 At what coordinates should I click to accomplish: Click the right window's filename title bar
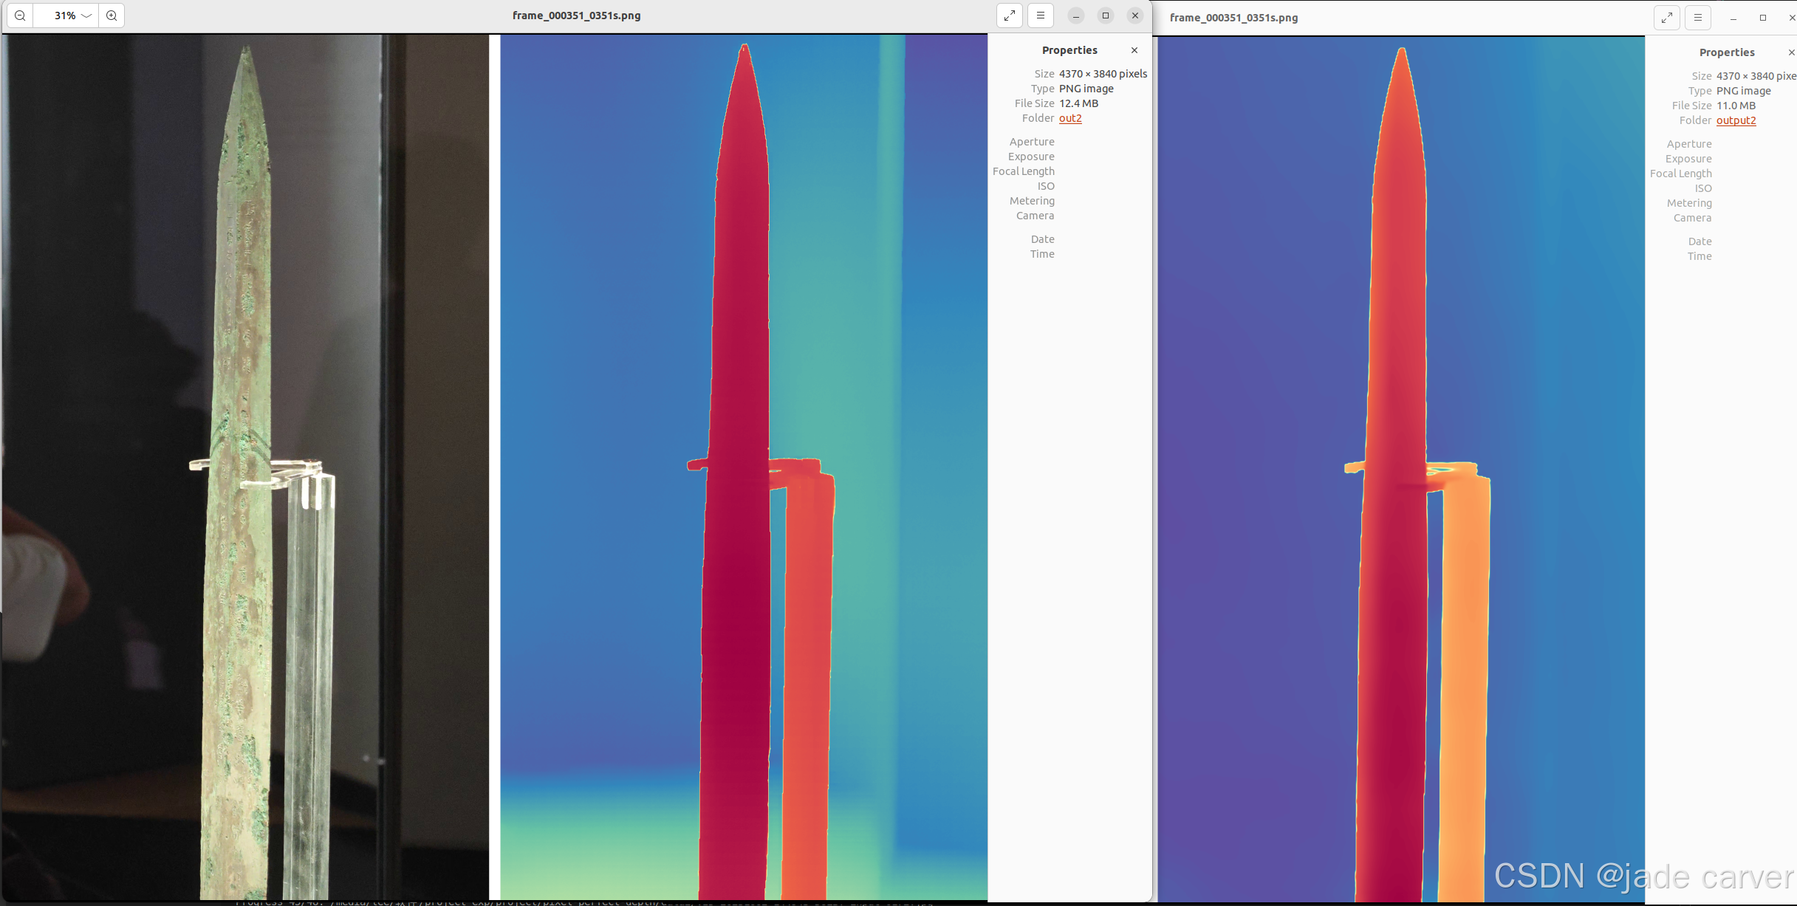tap(1233, 18)
